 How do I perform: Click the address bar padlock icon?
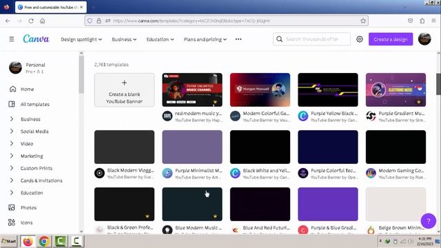tap(99, 21)
